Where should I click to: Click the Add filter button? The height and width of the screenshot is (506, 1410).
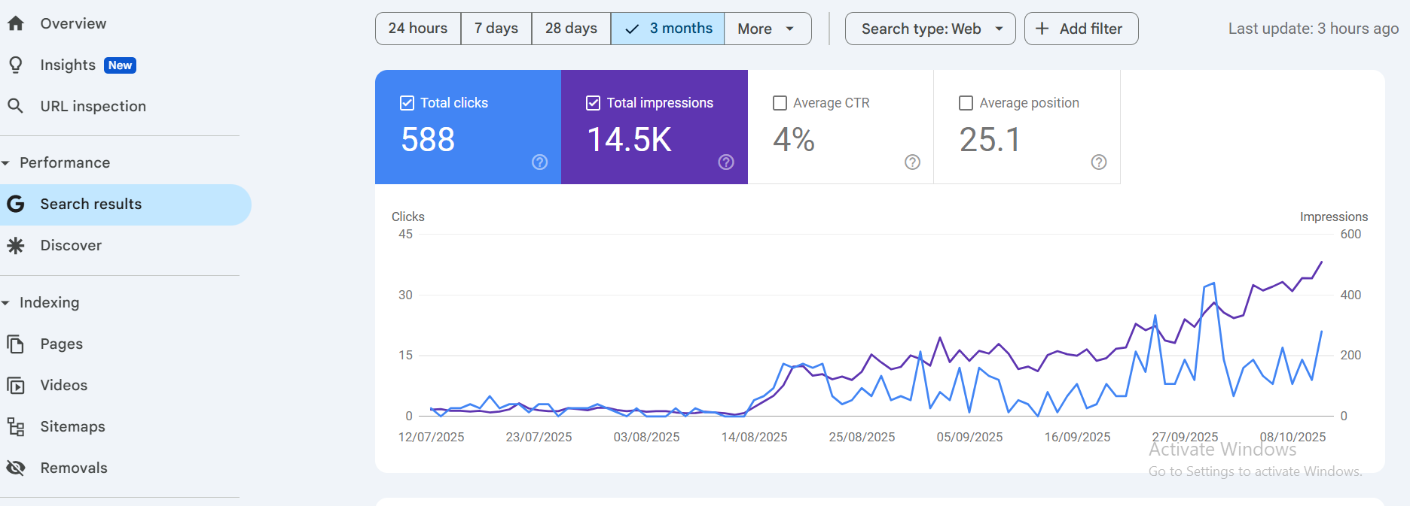(1081, 29)
